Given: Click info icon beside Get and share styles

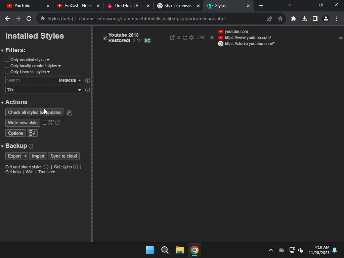Looking at the screenshot, I should tap(46, 167).
